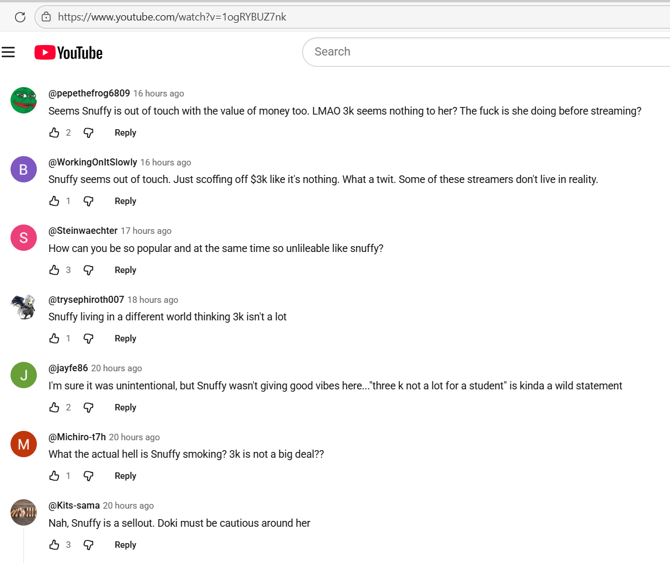The image size is (670, 563).
Task: Click @trysephiroth007's Sephiroth avatar
Action: click(x=23, y=307)
